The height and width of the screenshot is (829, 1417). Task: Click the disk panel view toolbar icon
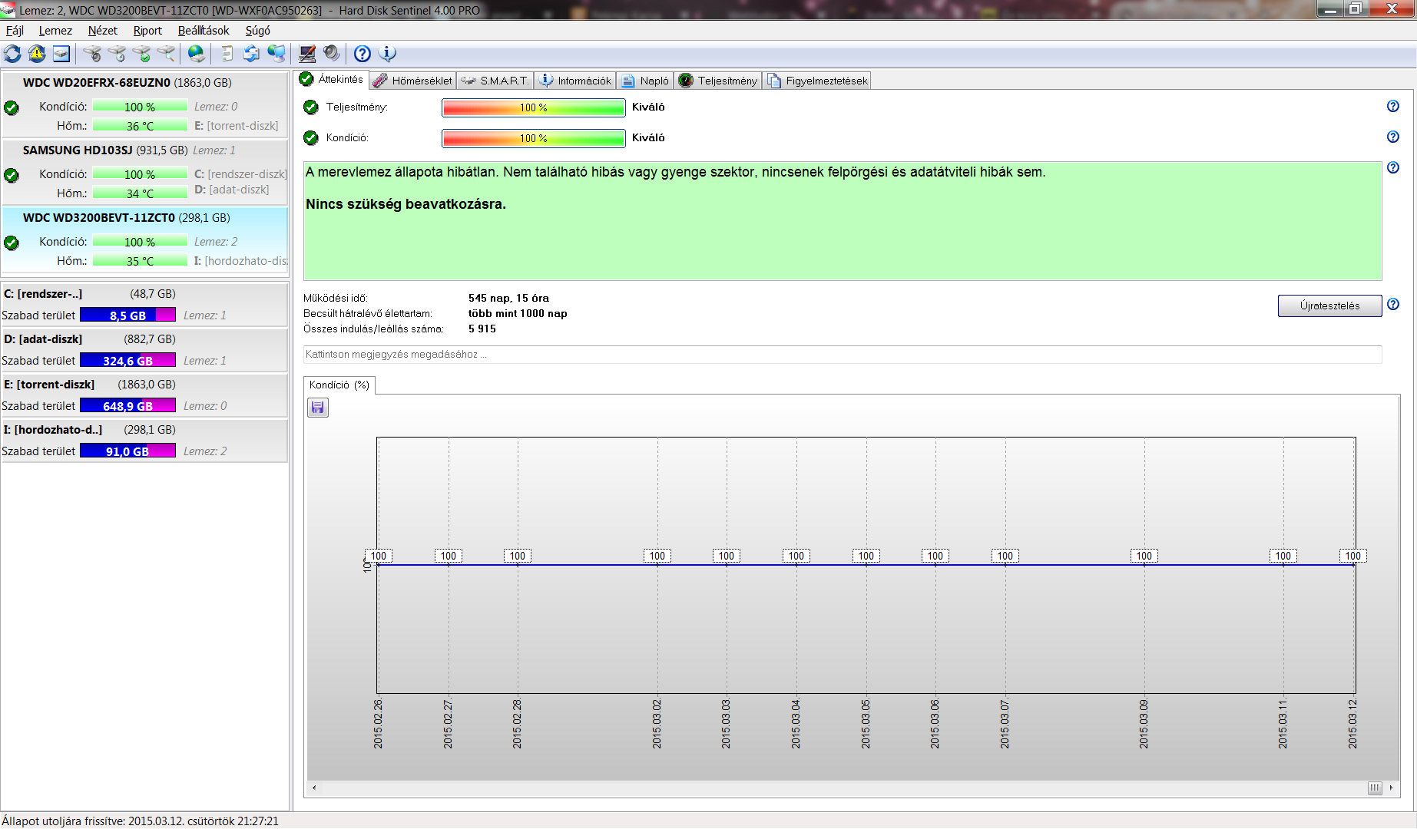(x=61, y=54)
